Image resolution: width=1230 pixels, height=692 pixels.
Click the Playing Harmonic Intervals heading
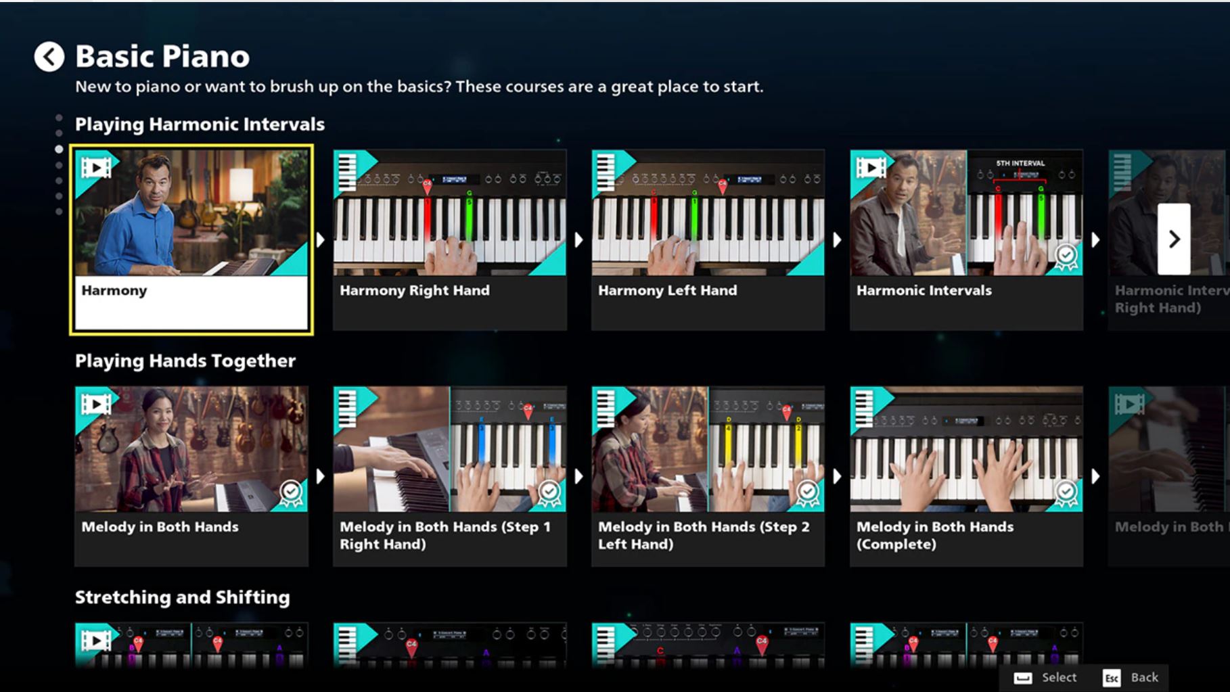[200, 124]
